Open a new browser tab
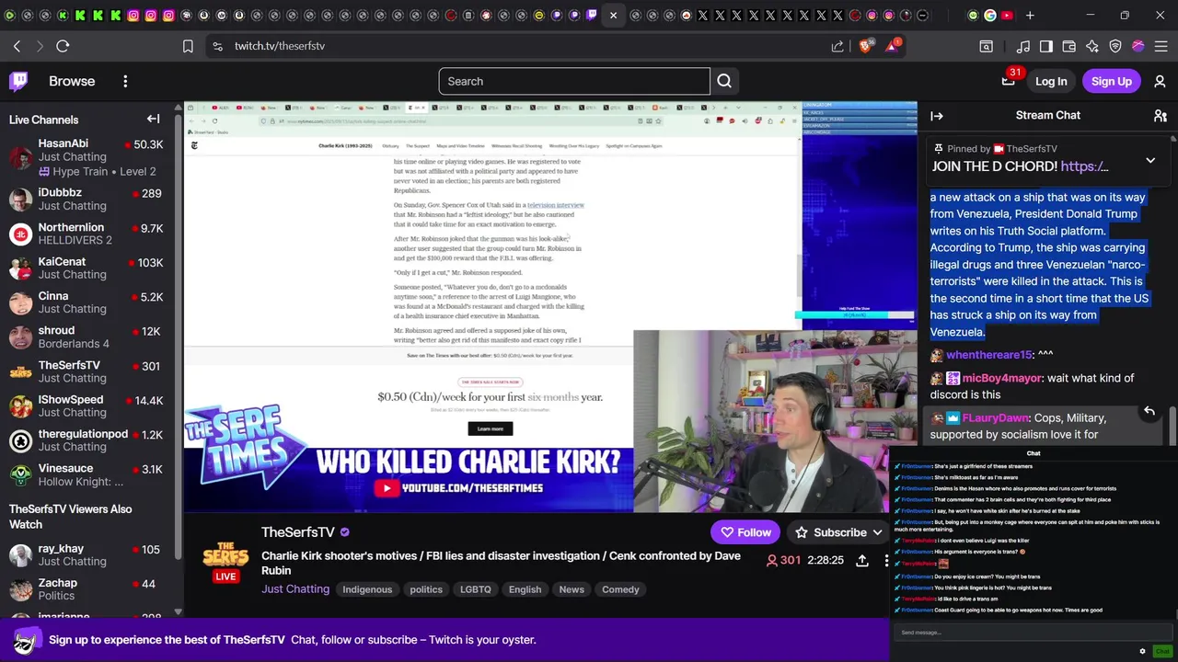 1030,15
